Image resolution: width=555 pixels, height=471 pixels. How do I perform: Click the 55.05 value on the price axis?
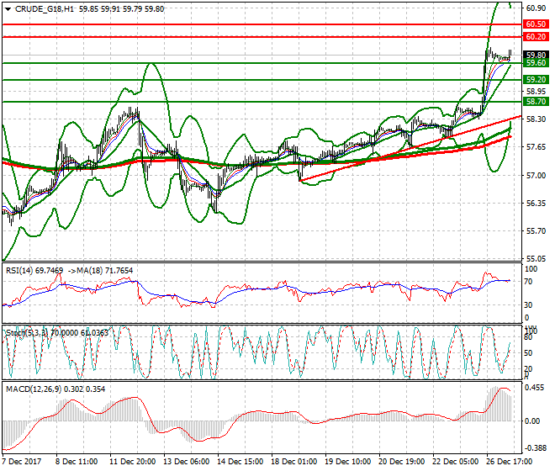pyautogui.click(x=536, y=259)
